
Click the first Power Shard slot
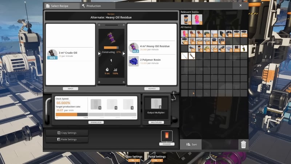click(96, 104)
